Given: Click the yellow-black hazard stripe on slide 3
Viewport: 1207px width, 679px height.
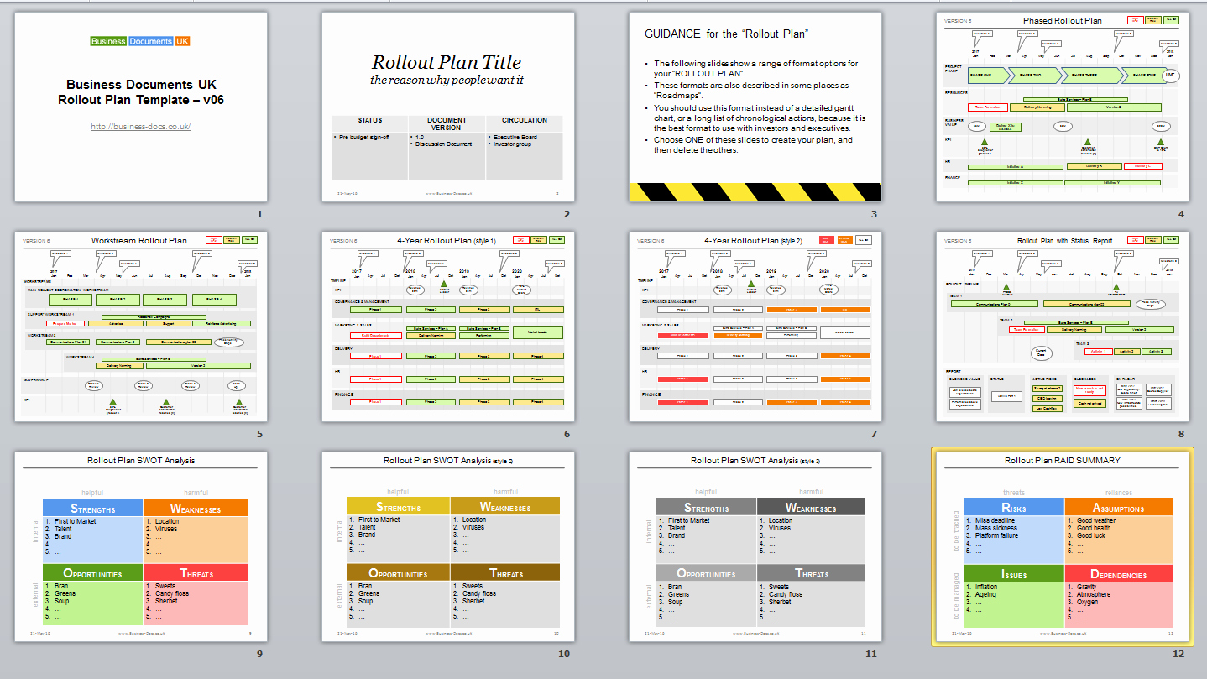Looking at the screenshot, I should click(x=755, y=192).
